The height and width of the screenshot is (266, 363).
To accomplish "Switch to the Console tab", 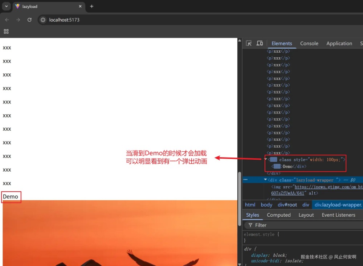I will (x=309, y=43).
